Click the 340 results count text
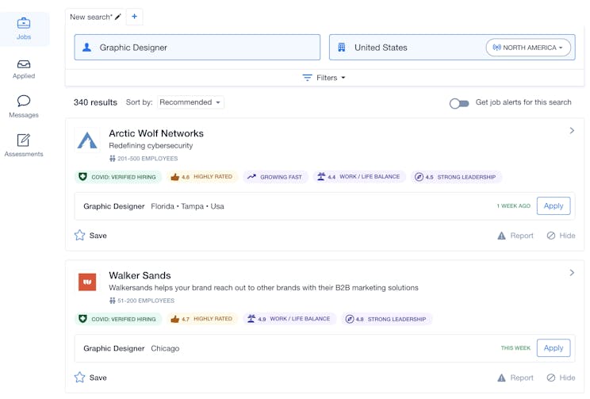 (95, 102)
